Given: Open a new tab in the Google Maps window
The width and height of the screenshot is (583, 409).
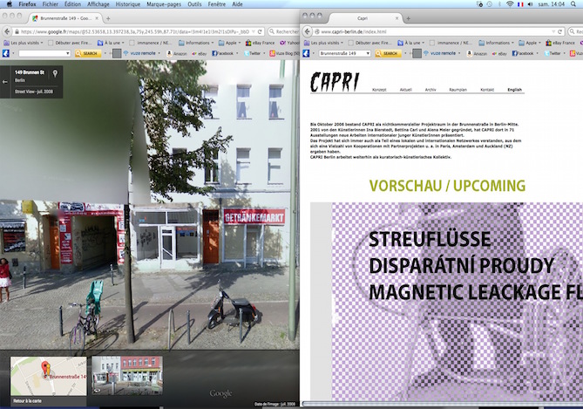Looking at the screenshot, I should [x=108, y=18].
